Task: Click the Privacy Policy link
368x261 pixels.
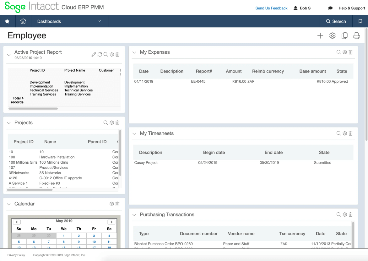Action: (x=16, y=255)
